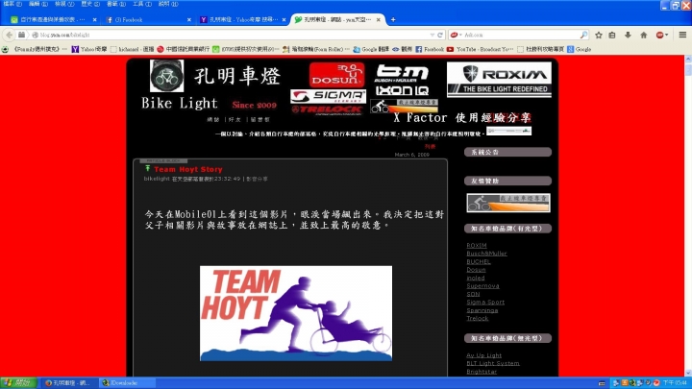Screen dimensions: 692x389
Task: Open the BUCHEL sidebar link
Action: click(x=479, y=262)
